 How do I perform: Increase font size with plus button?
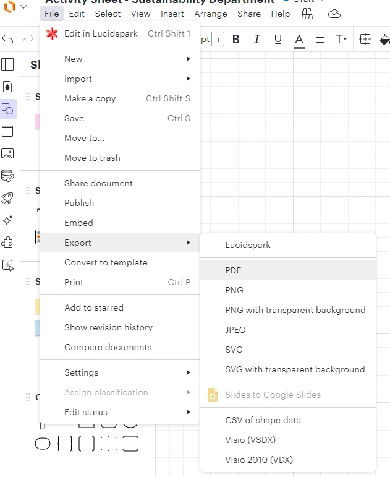[x=218, y=39]
